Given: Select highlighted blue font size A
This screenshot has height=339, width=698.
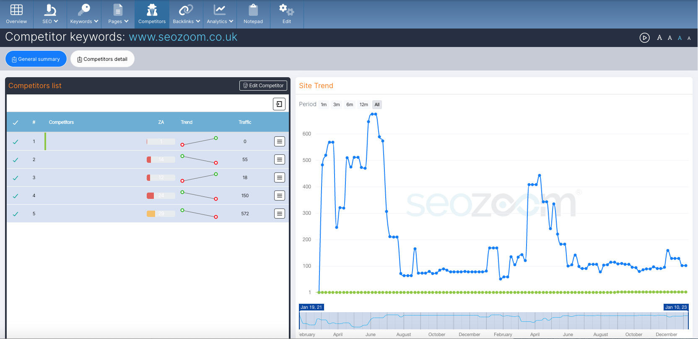Looking at the screenshot, I should click(x=680, y=38).
